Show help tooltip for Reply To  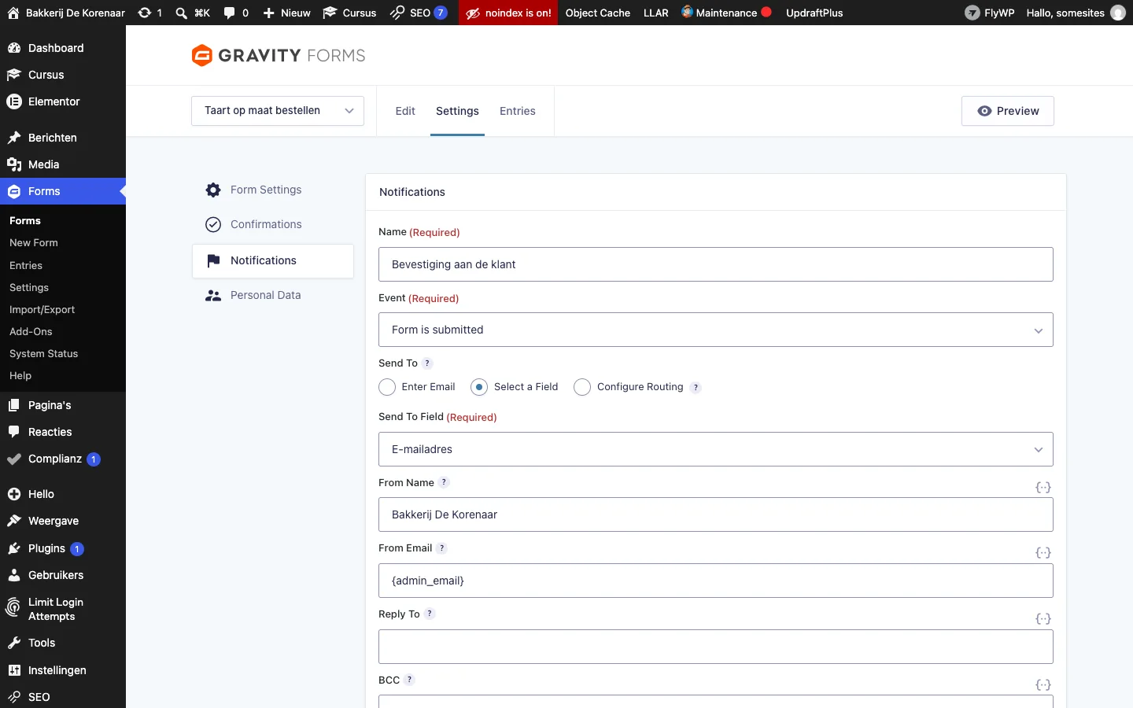[430, 614]
